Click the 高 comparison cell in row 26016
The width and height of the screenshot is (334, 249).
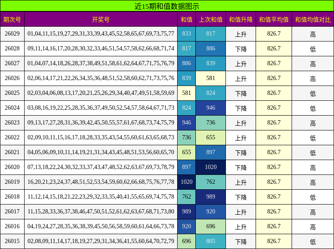coord(313,227)
